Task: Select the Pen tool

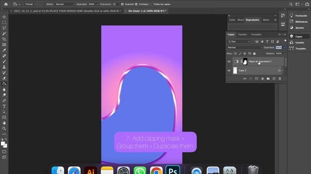Action: (x=4, y=101)
